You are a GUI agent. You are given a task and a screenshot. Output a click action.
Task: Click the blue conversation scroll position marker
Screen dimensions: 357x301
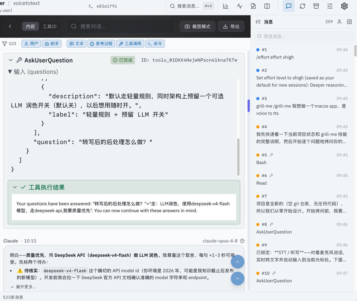tap(248, 106)
